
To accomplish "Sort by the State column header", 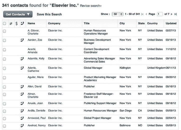I will 141,23.
